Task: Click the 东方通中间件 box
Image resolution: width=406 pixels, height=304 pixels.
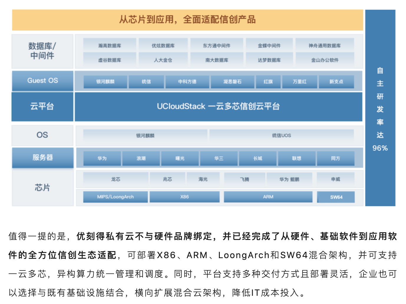Action: (217, 46)
